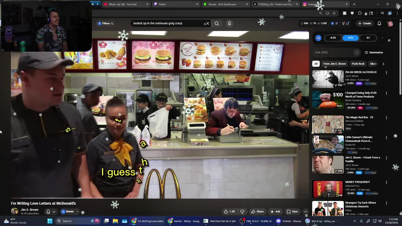Submit the Ask vidIQ arrow button
The height and width of the screenshot is (226, 402).
(x=357, y=52)
